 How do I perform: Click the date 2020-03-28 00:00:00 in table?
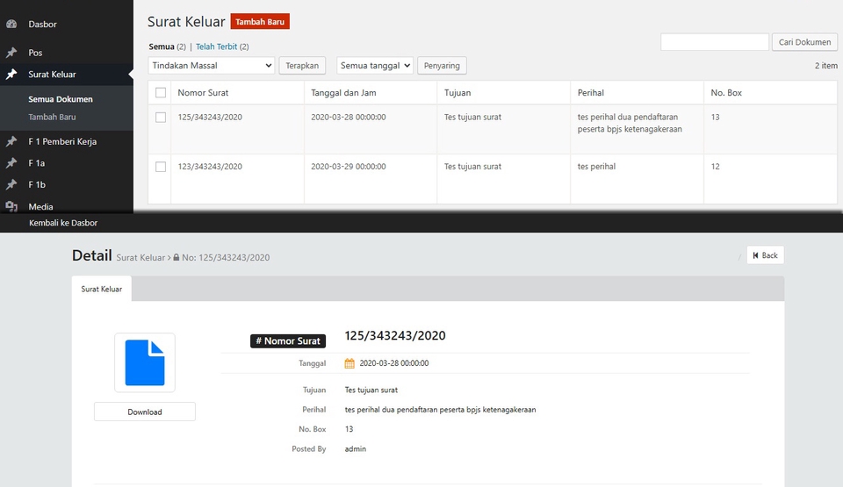[349, 118]
